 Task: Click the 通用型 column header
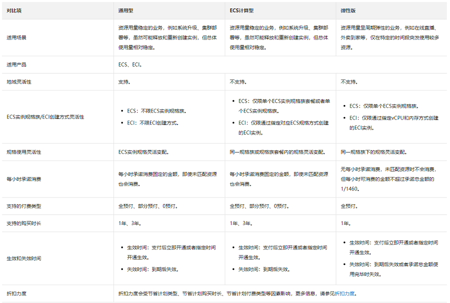pos(125,10)
